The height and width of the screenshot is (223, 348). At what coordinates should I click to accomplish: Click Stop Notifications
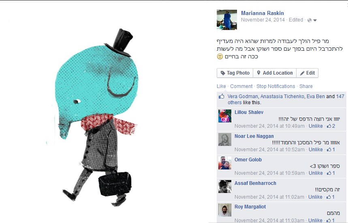275,86
